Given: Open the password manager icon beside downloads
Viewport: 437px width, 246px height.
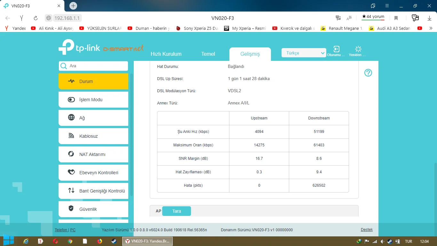Looking at the screenshot, I should click(x=415, y=18).
